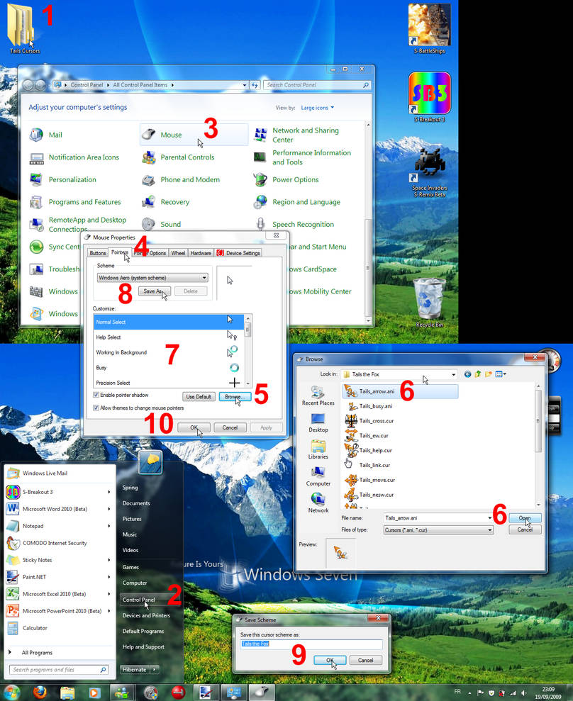Open Region and Language item
Viewport: 573px width, 701px height.
(x=297, y=201)
